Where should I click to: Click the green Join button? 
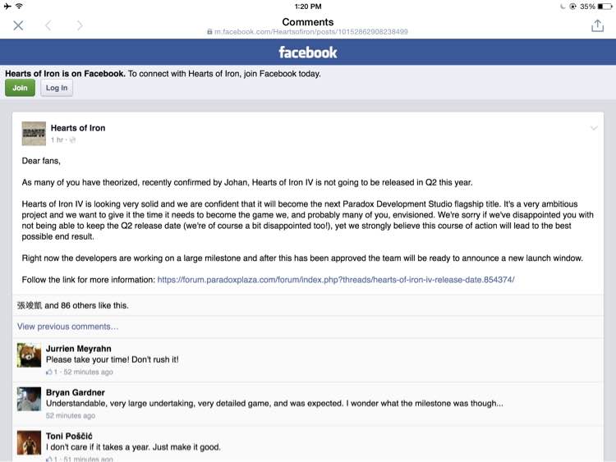click(x=20, y=88)
